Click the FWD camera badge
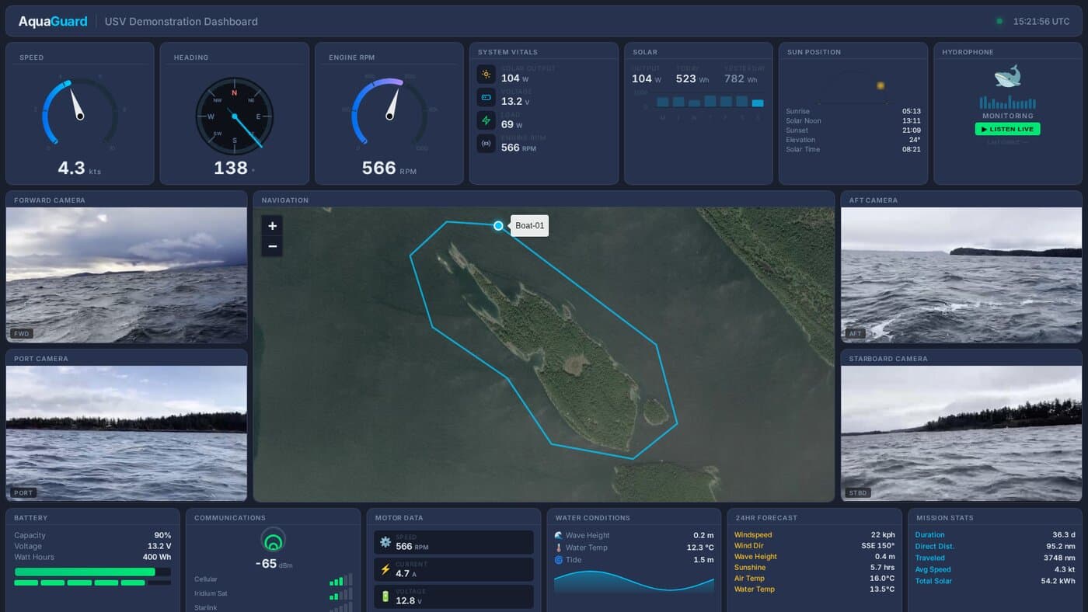The image size is (1088, 612). click(22, 334)
